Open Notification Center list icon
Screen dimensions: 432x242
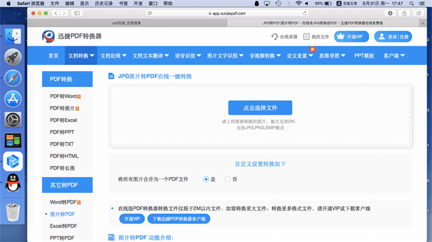tap(422, 3)
